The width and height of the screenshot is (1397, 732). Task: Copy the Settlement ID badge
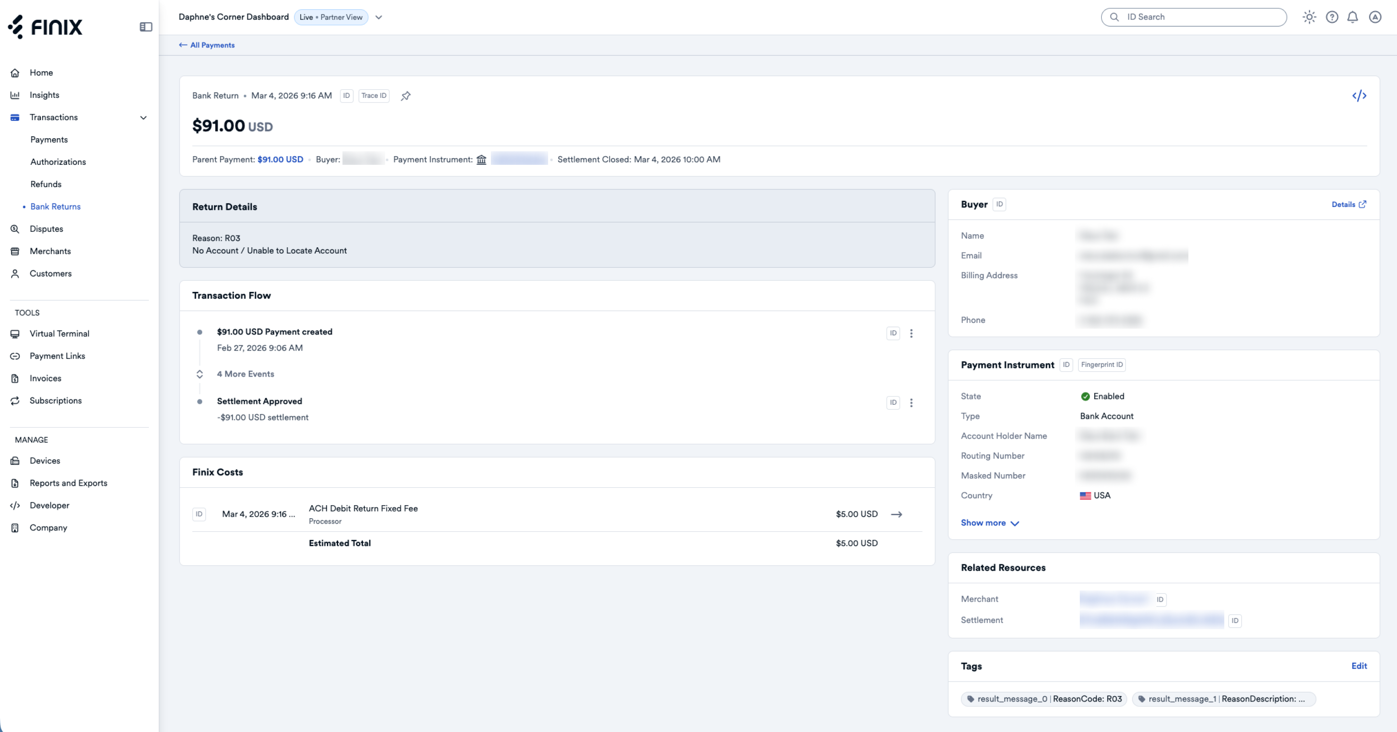pos(1235,621)
